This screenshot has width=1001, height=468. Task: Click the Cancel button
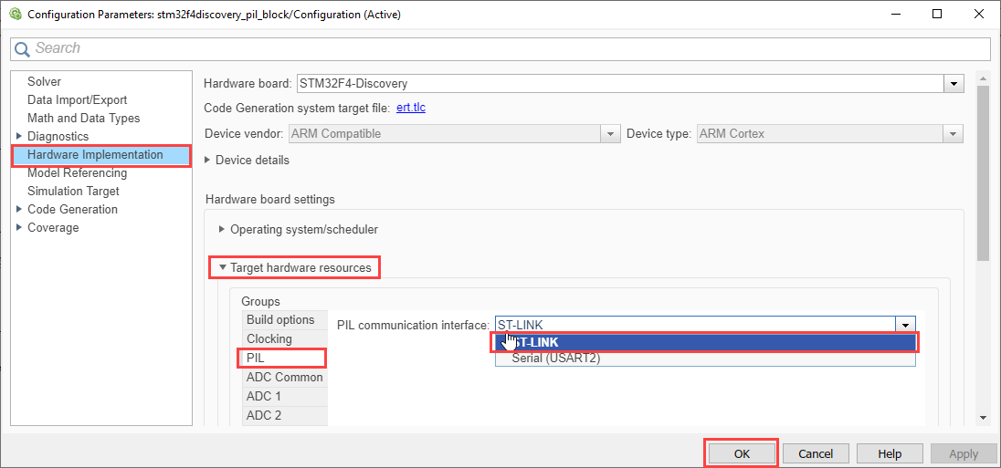815,453
